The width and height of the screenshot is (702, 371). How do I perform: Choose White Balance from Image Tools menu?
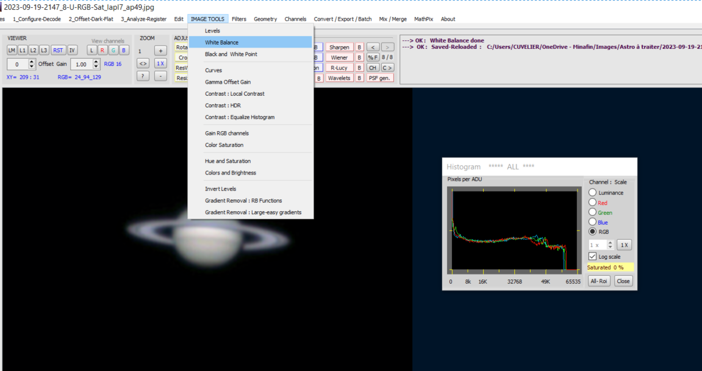(x=221, y=43)
